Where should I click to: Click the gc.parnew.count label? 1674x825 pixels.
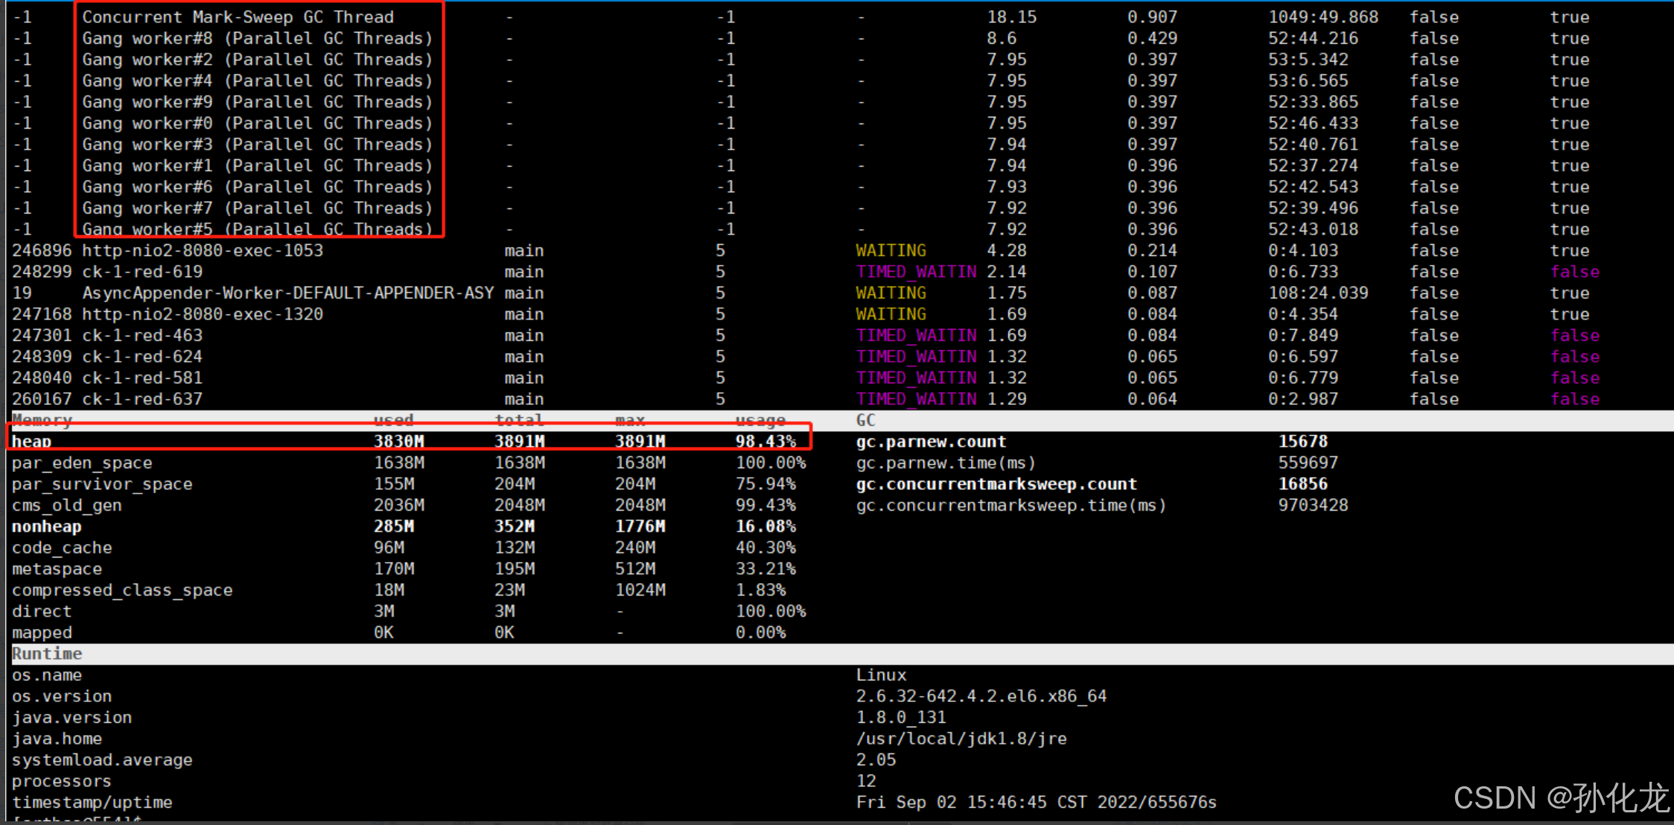click(x=931, y=442)
